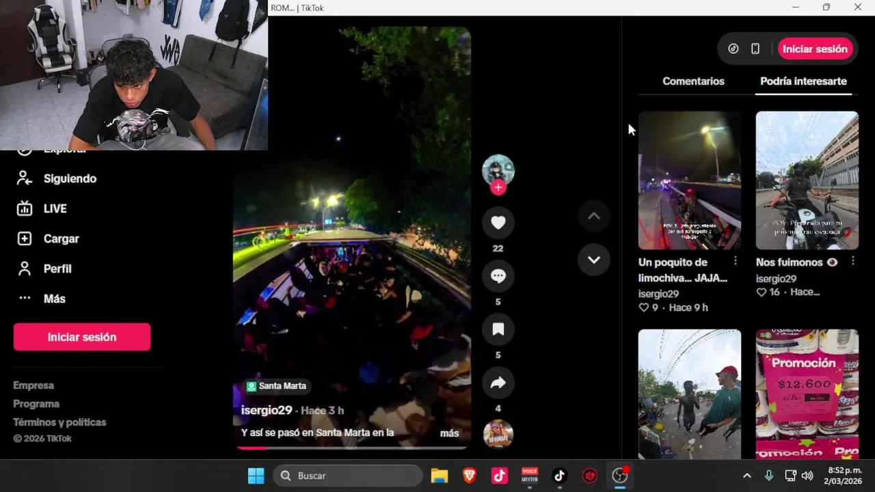Follow isergio29 with the red plus badge
This screenshot has height=492, width=875.
pyautogui.click(x=498, y=187)
